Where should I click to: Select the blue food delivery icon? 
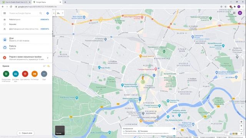[15, 74]
